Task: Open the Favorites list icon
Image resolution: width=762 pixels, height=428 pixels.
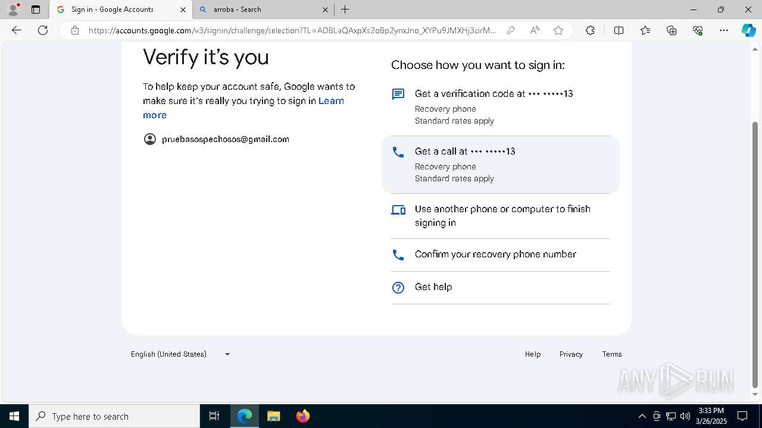Action: pyautogui.click(x=645, y=30)
